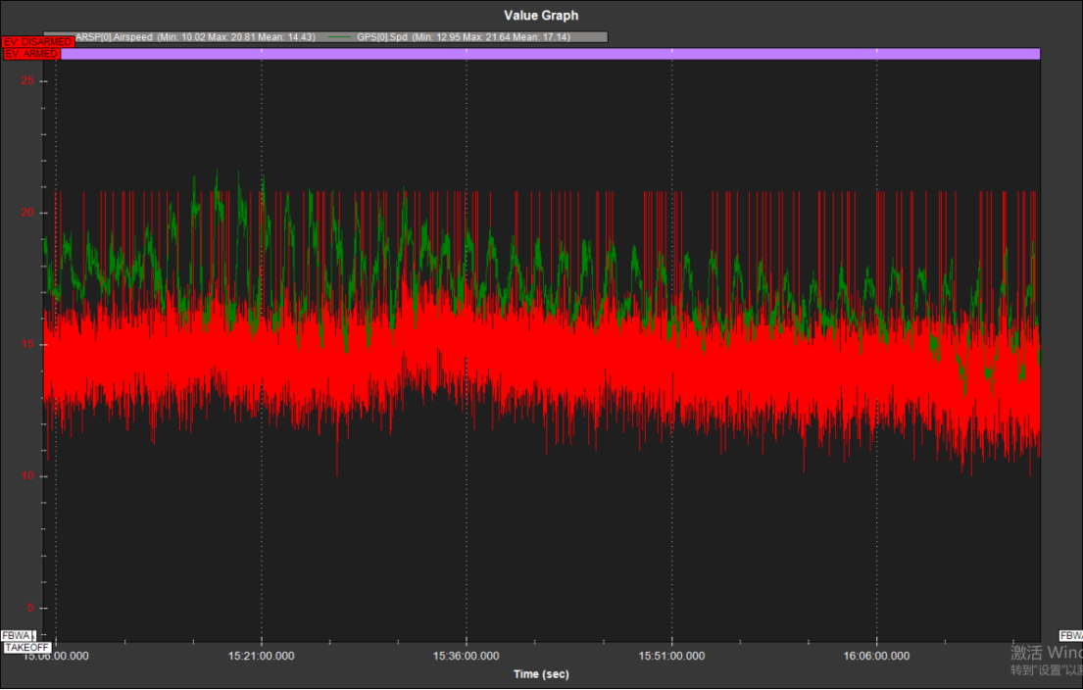This screenshot has height=690, width=1083.
Task: Click the 15:36:00.000 time tick label
Action: point(467,656)
